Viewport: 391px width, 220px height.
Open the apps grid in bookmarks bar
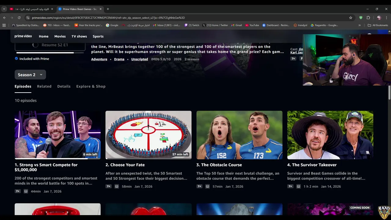(x=4, y=25)
